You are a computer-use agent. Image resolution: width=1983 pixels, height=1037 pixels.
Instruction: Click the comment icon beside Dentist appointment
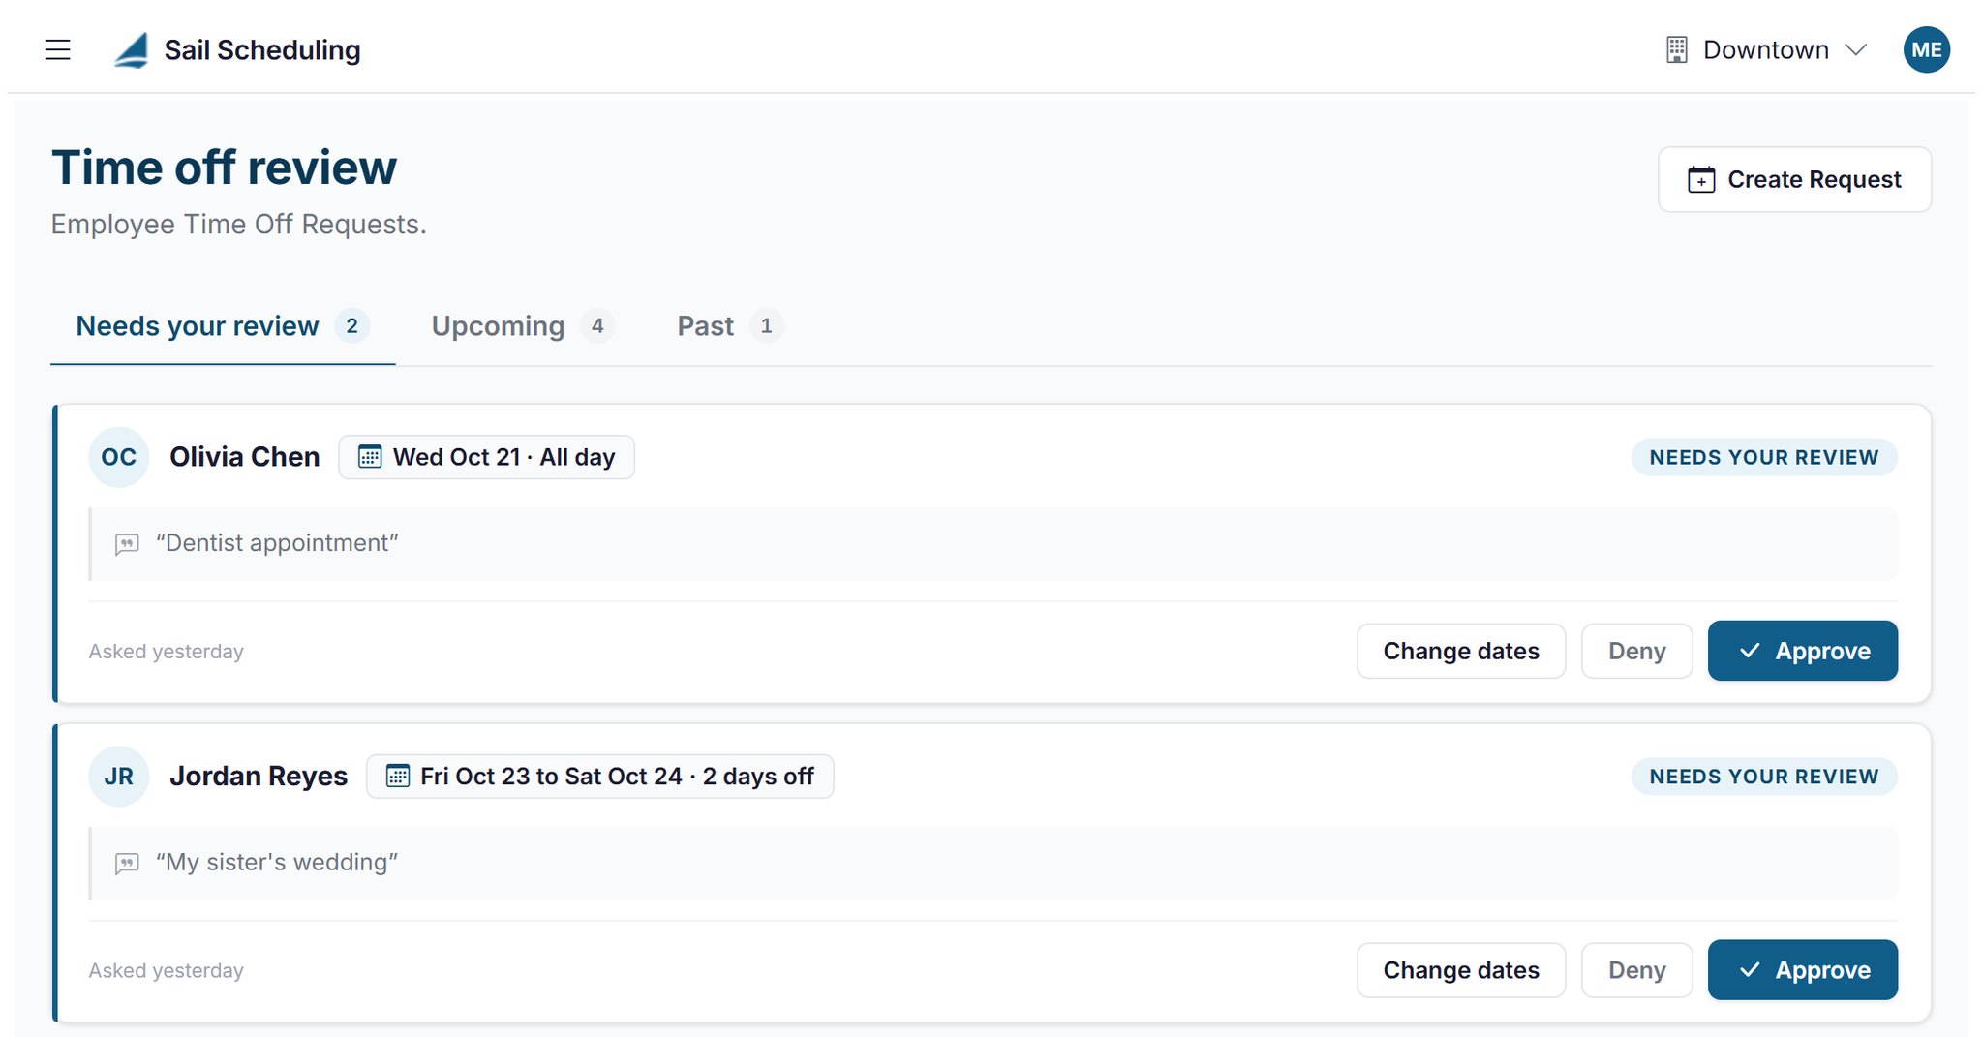[x=127, y=544]
